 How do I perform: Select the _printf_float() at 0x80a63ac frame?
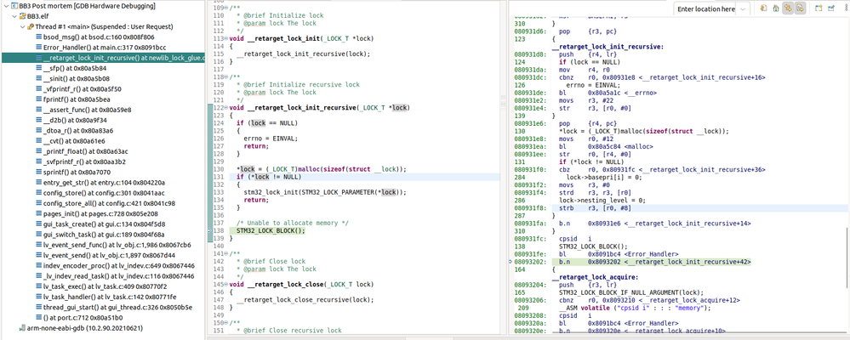[x=86, y=151]
